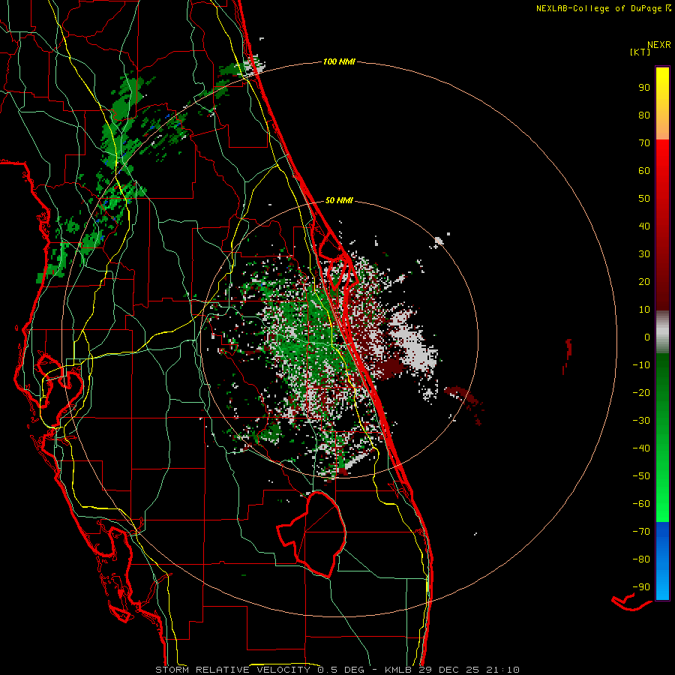Click the gray zero-velocity band of color bar
The width and height of the screenshot is (675, 675).
pos(662,332)
